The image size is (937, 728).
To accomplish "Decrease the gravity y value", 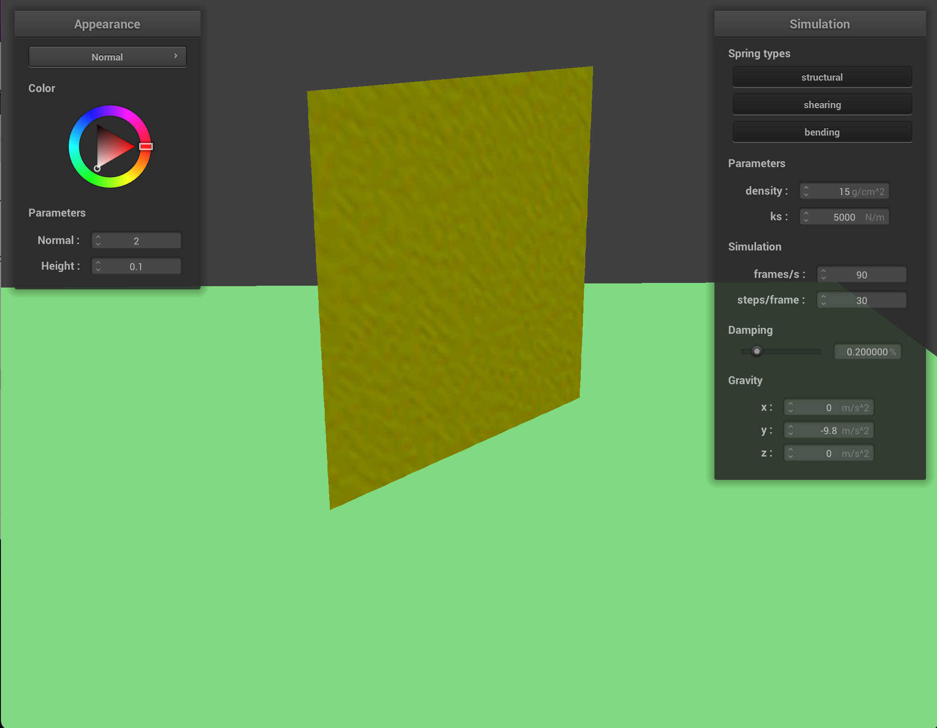I will [x=791, y=433].
